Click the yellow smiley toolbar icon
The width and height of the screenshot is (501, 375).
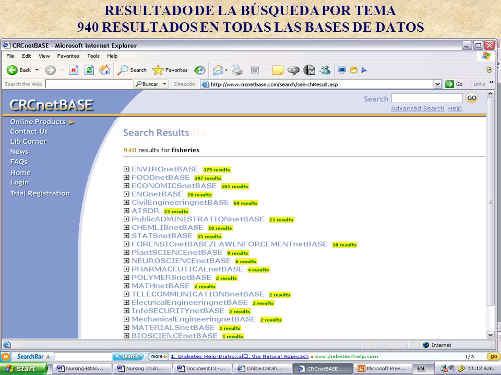pos(353,70)
